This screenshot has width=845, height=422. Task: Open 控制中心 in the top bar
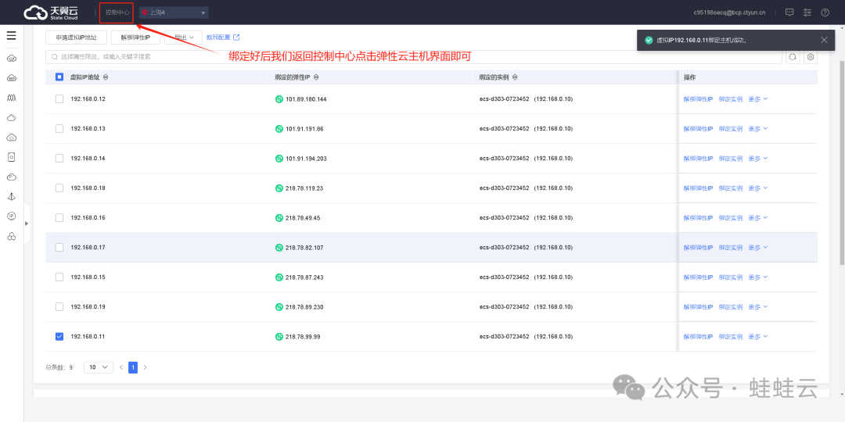click(117, 12)
